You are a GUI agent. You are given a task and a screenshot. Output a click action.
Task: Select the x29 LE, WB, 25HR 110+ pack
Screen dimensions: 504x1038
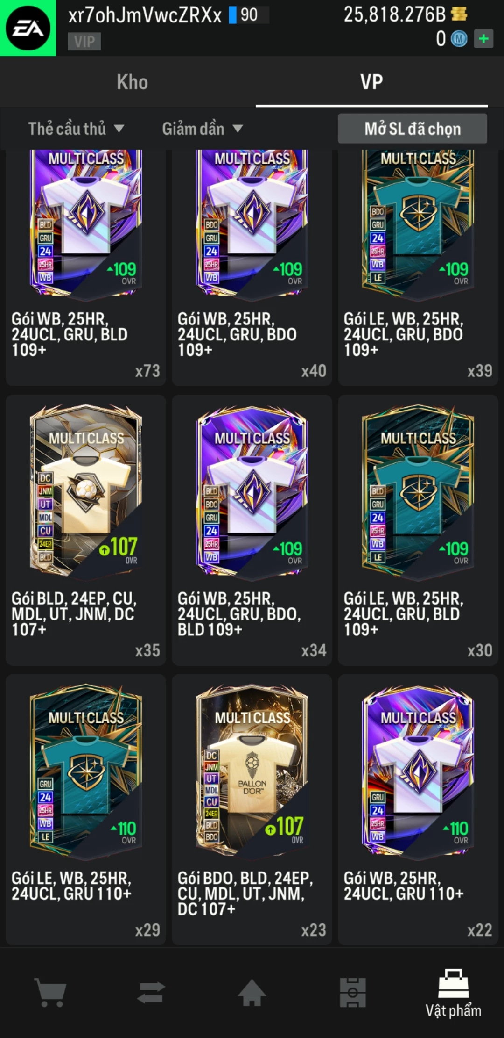[x=86, y=810]
